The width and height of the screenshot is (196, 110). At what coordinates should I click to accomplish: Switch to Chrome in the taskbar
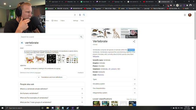point(58,108)
